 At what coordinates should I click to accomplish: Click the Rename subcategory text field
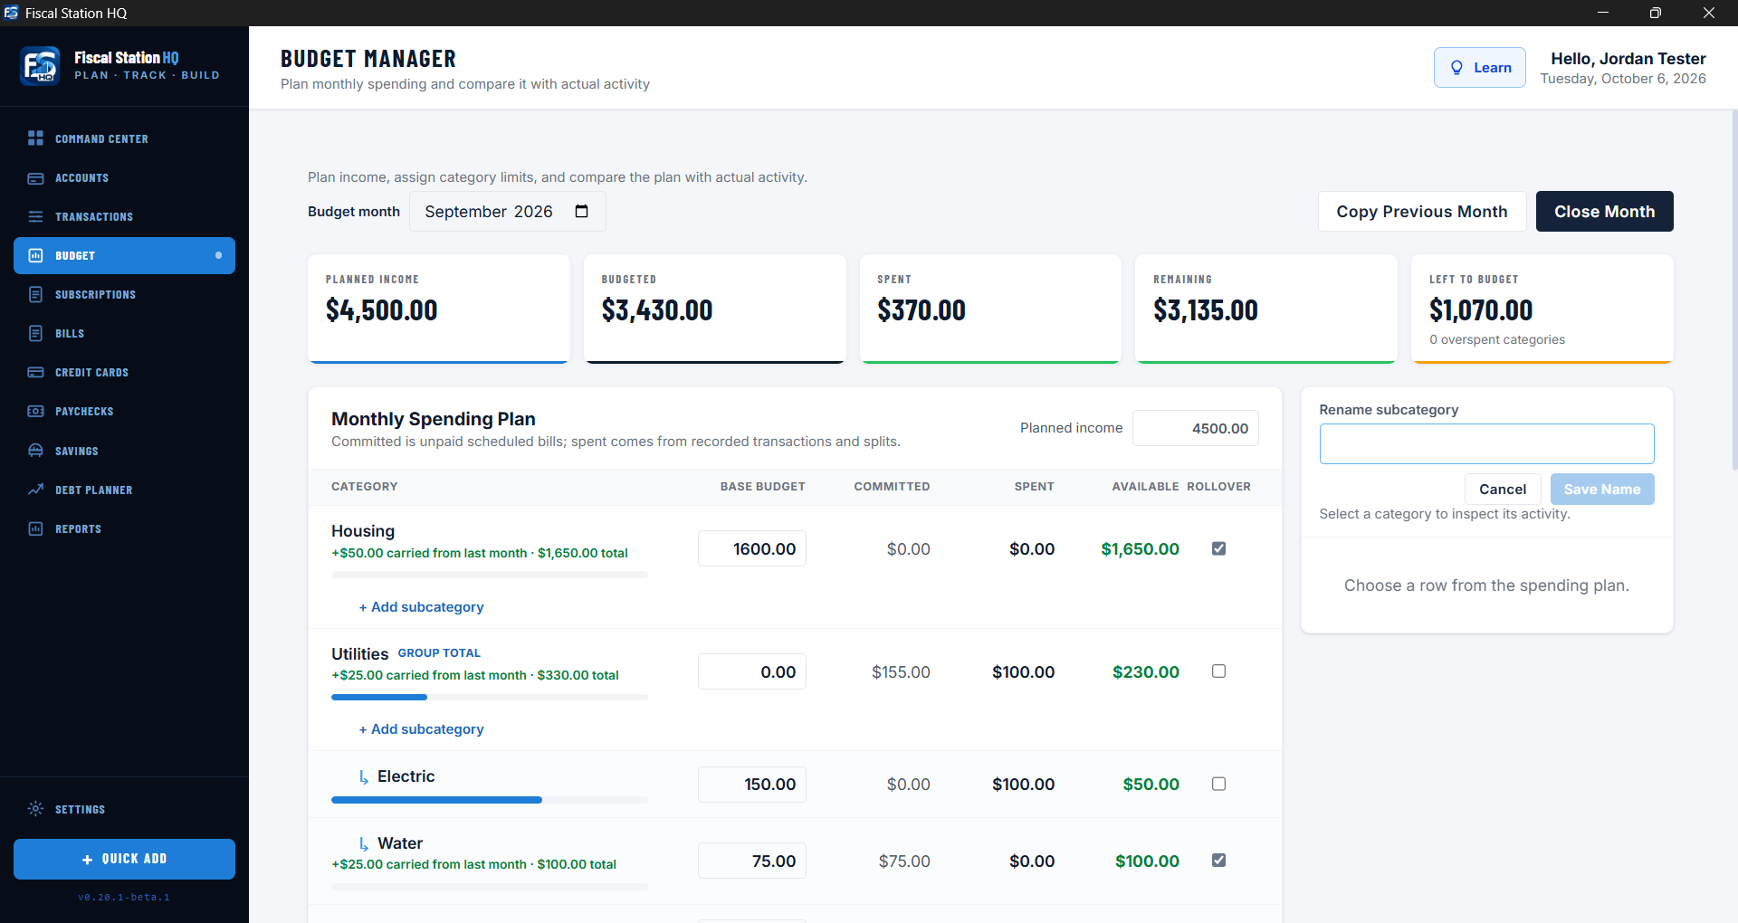pos(1486,443)
